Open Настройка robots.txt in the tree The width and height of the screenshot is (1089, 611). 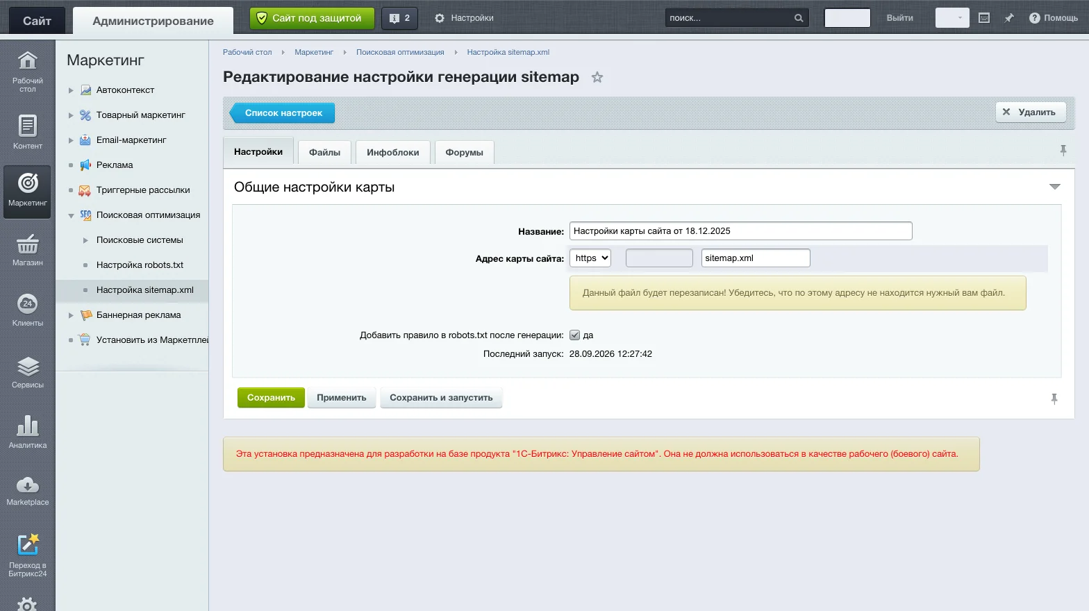tap(140, 265)
